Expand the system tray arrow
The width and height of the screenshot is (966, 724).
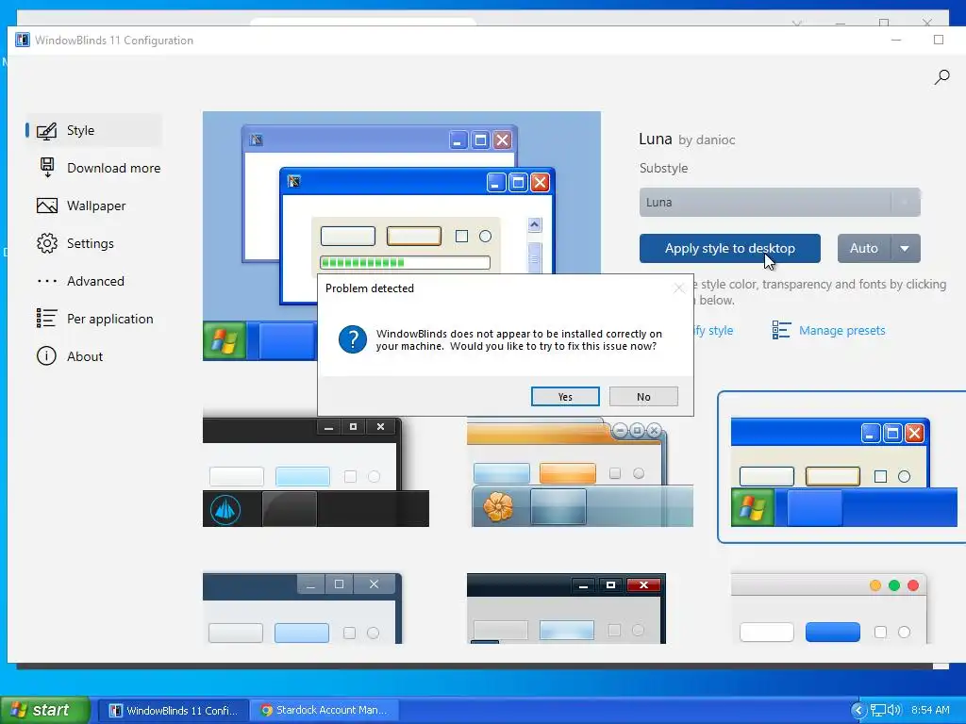[x=858, y=711]
